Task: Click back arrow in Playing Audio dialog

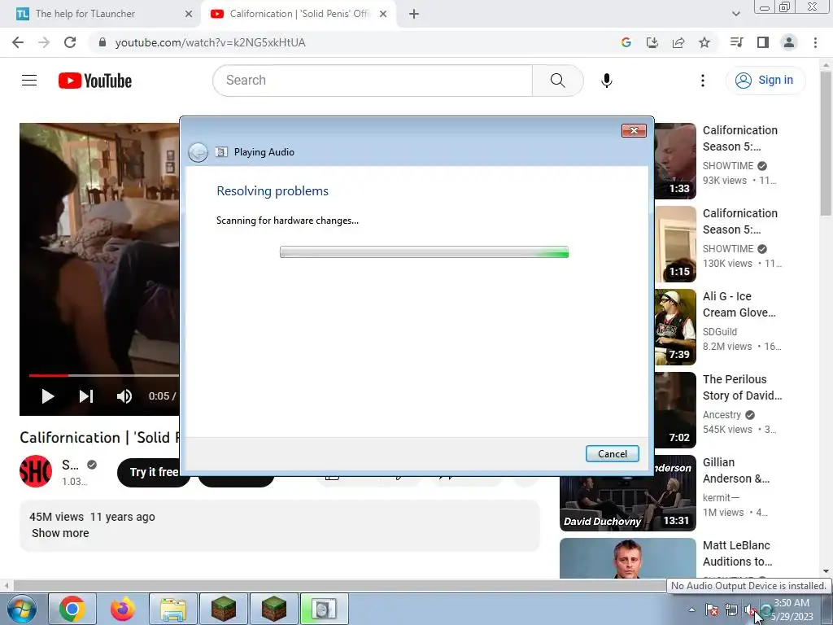Action: pos(198,152)
